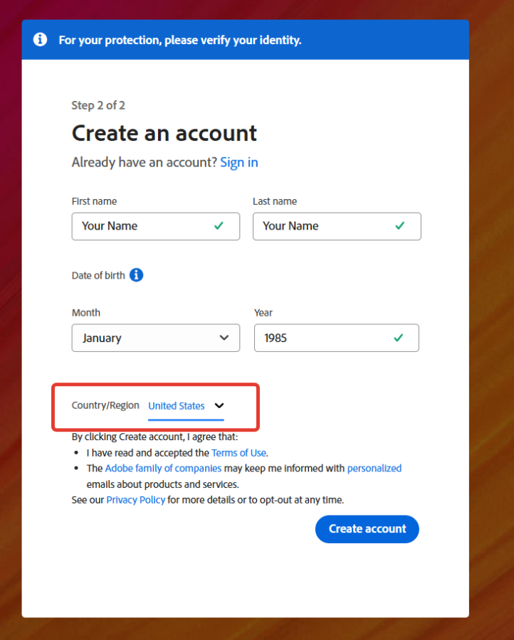Click the Sign in link
The image size is (514, 640).
coord(239,162)
